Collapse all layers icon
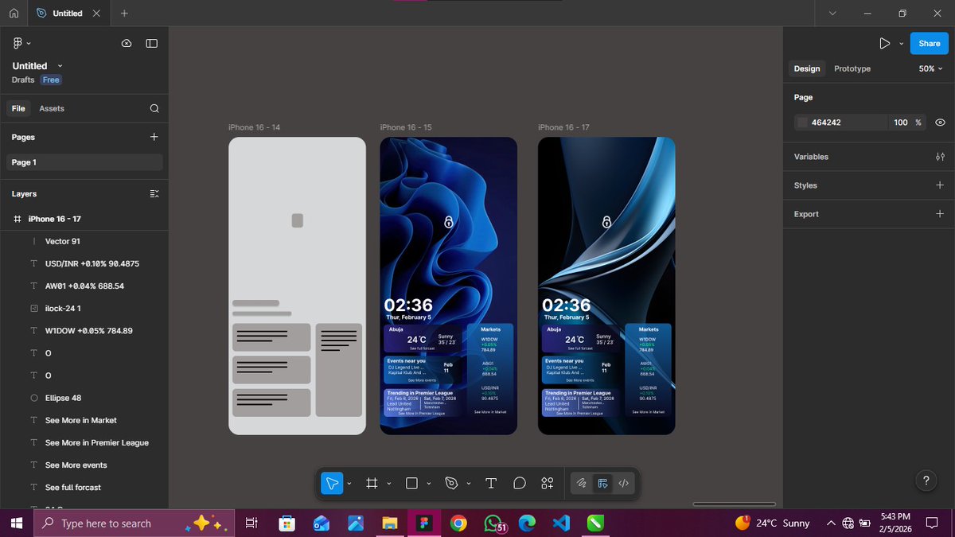 click(x=154, y=193)
